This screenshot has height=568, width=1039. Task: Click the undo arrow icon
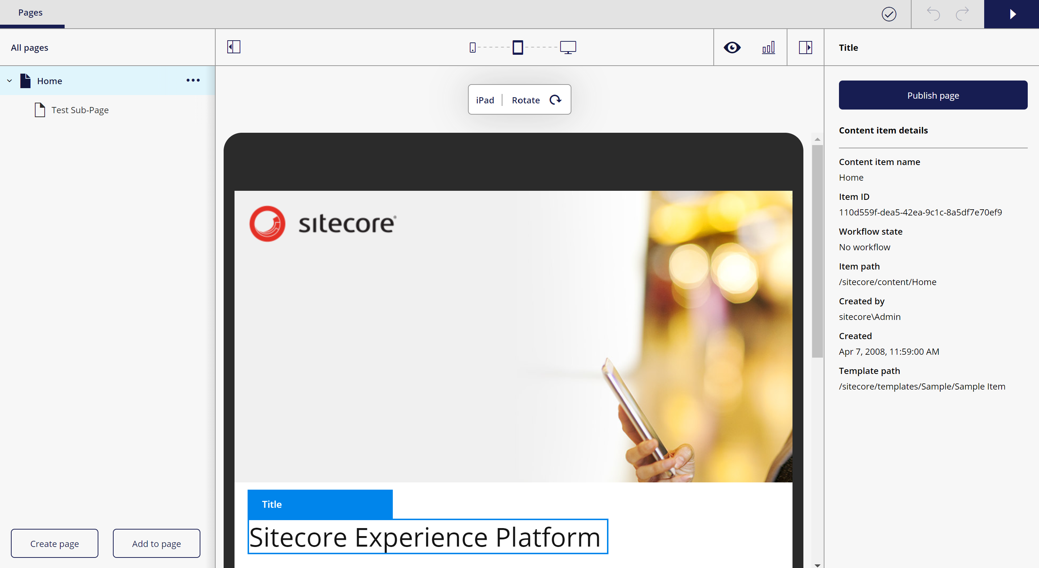click(x=933, y=14)
